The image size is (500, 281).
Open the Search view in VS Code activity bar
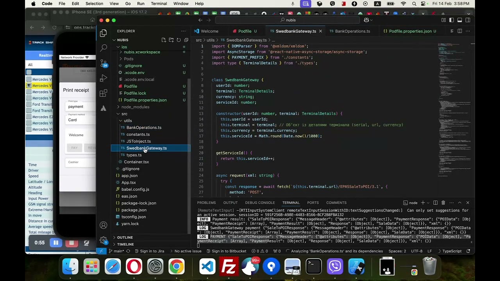[x=104, y=48]
